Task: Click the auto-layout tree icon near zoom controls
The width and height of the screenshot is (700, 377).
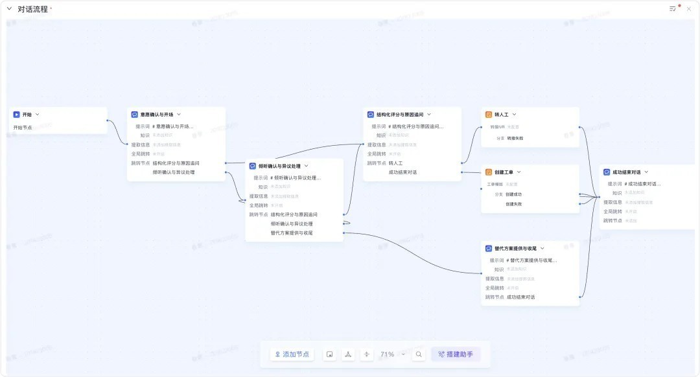Action: click(x=347, y=354)
